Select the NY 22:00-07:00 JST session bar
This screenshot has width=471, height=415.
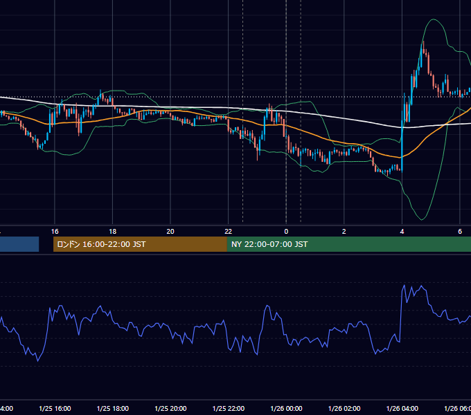(x=348, y=244)
